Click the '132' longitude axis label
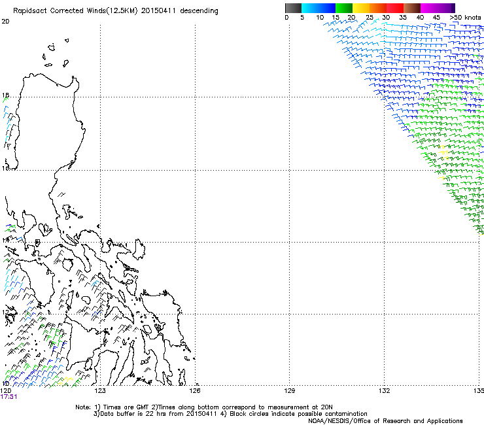484x425 pixels. pos(384,391)
